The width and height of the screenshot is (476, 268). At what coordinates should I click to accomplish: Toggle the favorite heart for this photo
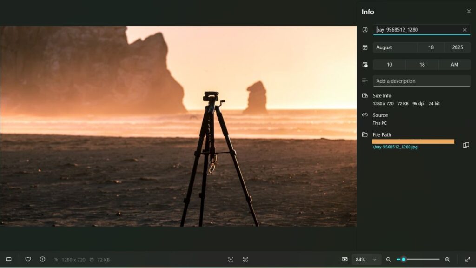[28, 259]
